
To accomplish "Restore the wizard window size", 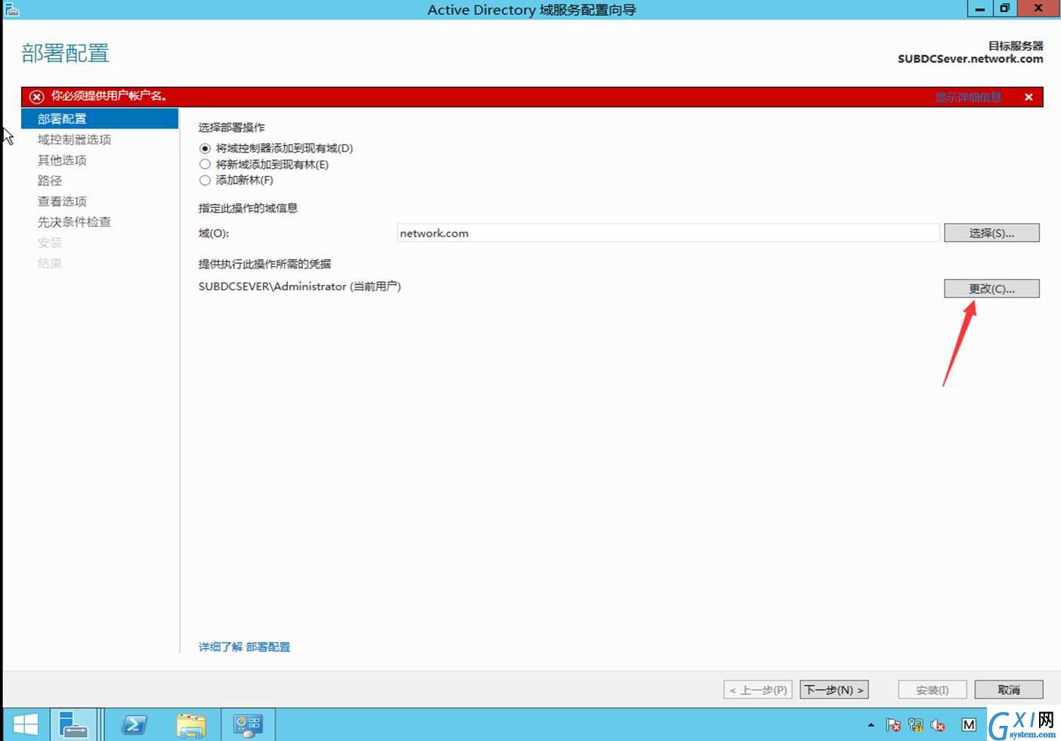I will (1004, 8).
